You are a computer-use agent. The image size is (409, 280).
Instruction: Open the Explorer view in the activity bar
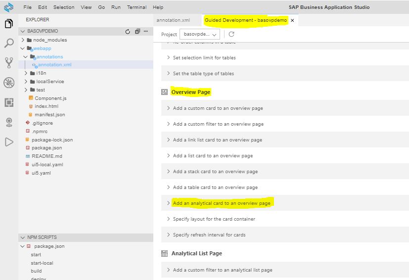9,24
